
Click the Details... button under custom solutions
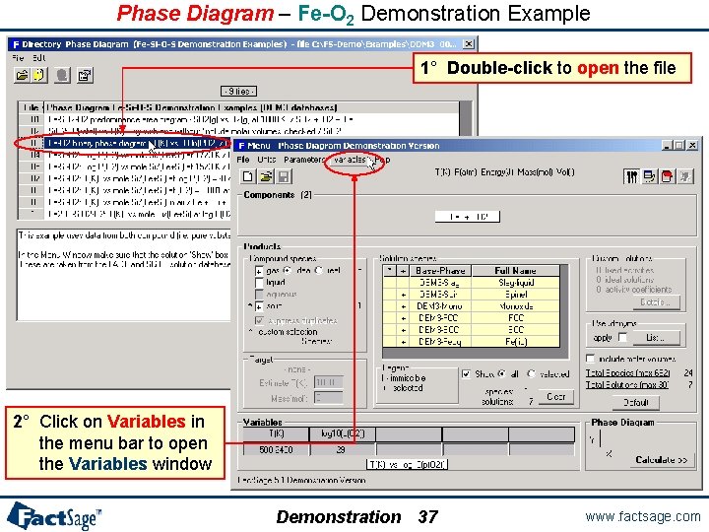[x=655, y=302]
